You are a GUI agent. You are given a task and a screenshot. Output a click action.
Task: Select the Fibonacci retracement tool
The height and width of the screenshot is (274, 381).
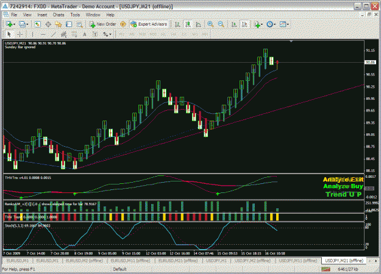point(74,34)
